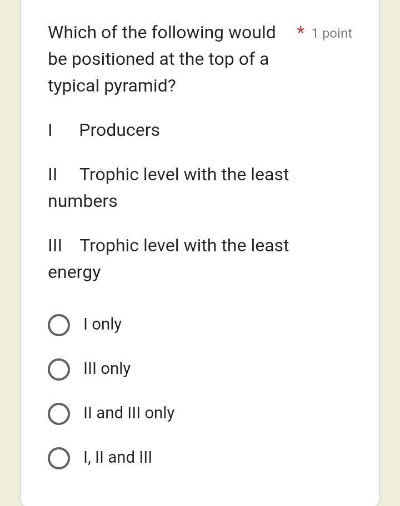Click the words "typical pyramid?" in the question

point(112,86)
